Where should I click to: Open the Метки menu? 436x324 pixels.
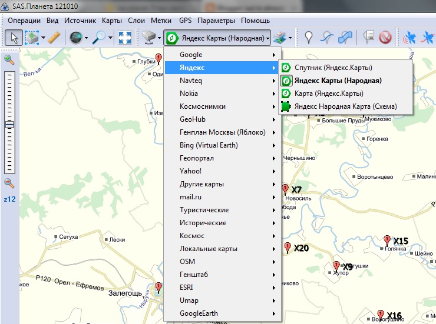pyautogui.click(x=161, y=21)
